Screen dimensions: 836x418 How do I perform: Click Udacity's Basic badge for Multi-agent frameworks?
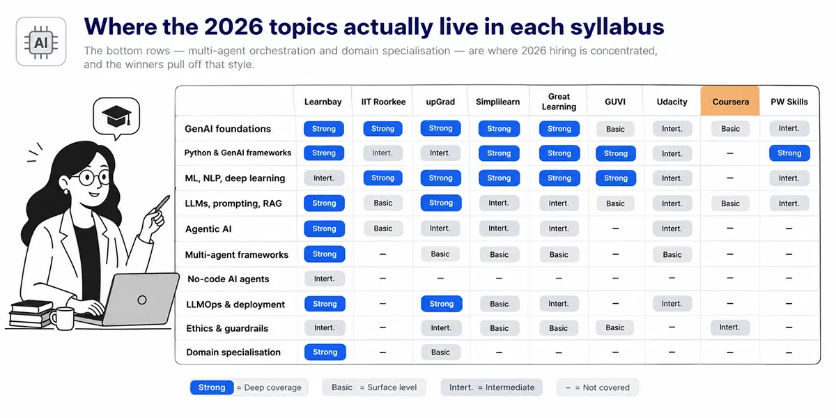(x=672, y=255)
